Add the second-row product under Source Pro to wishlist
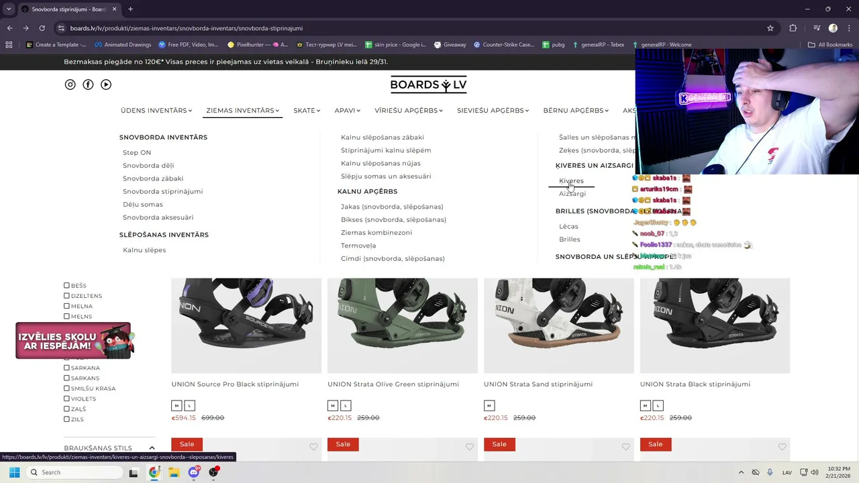 click(313, 447)
